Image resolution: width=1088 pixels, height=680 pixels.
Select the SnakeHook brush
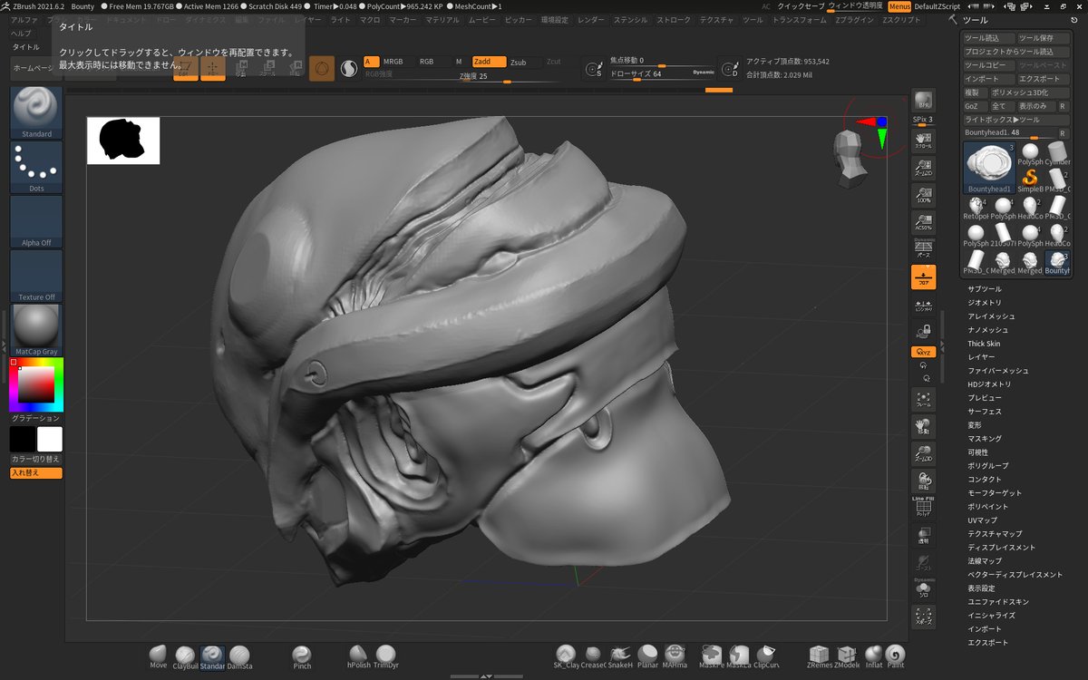pos(620,658)
